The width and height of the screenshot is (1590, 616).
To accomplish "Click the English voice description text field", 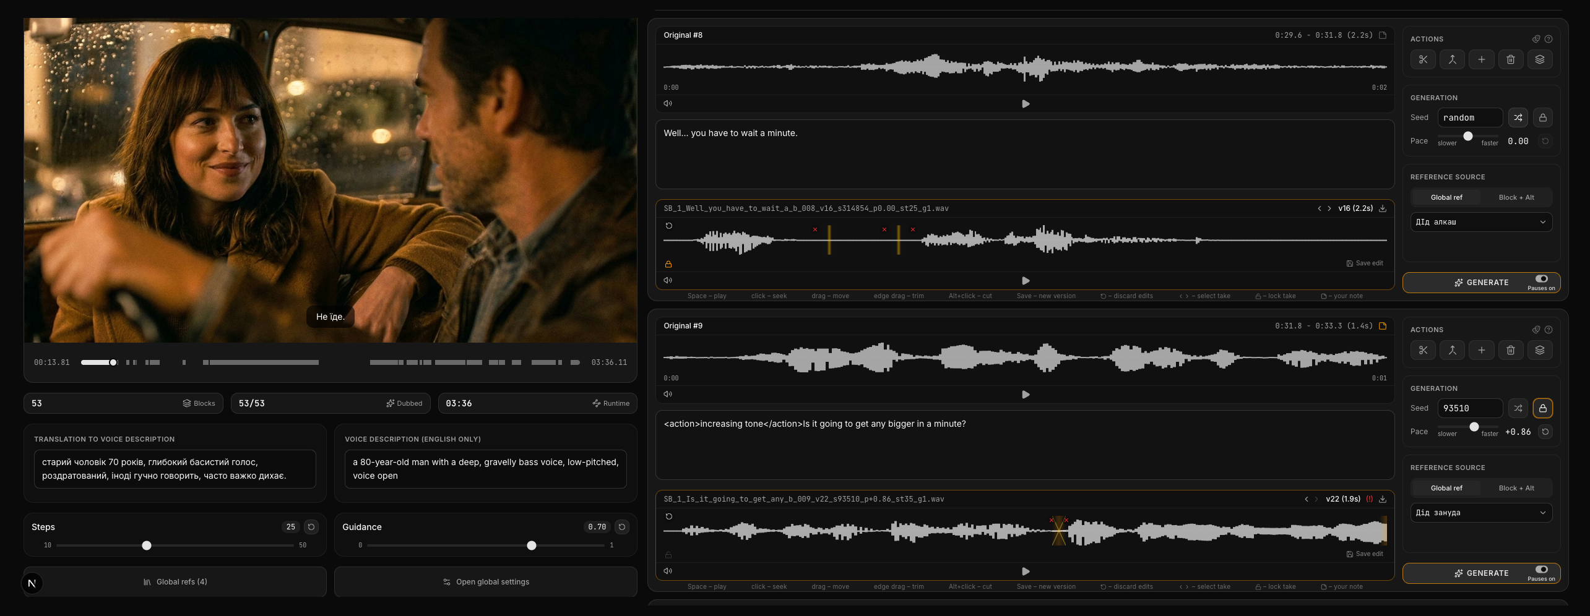I will [486, 469].
